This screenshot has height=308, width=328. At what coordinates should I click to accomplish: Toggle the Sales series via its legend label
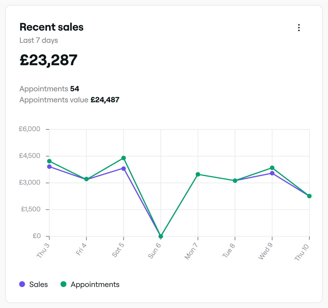tap(38, 284)
